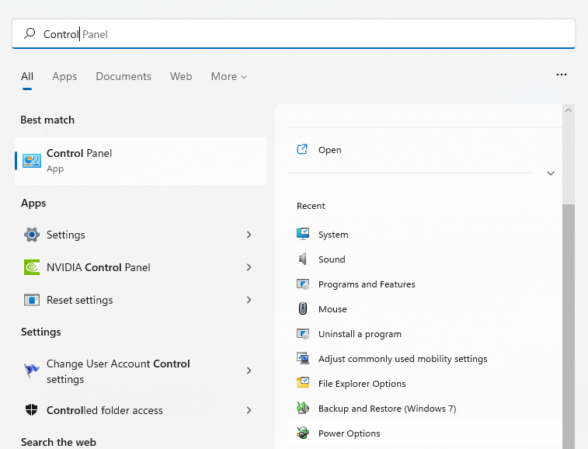Open the More filter dropdown
This screenshot has width=588, height=449.
pyautogui.click(x=228, y=76)
